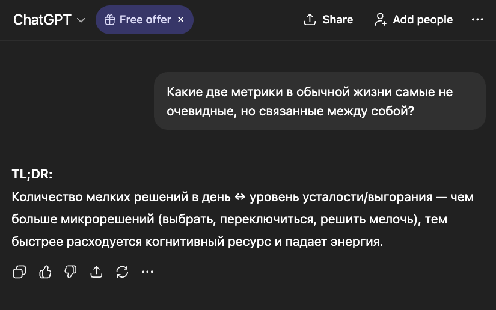Open more actions dots below the response
The height and width of the screenshot is (310, 496).
pos(147,272)
